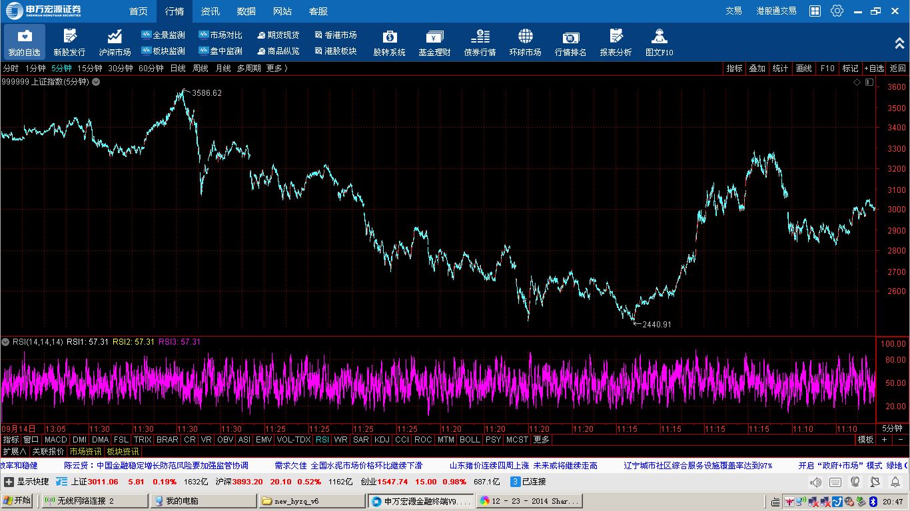Switch to 60分钟 timeframe
Screen dimensions: 910x511
pos(151,68)
